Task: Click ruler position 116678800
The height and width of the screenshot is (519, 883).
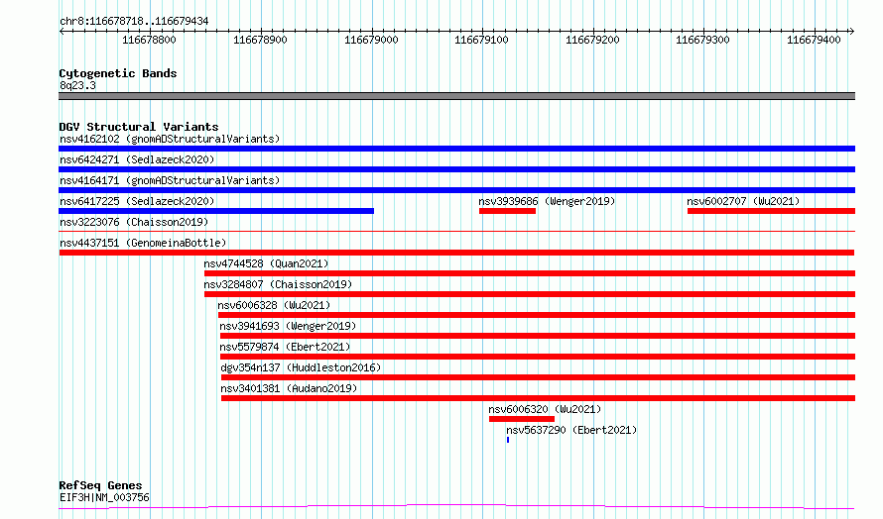Action: tap(149, 40)
